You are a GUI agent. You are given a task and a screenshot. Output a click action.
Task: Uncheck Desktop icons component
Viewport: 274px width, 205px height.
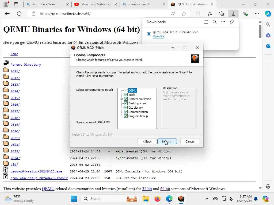(126, 103)
